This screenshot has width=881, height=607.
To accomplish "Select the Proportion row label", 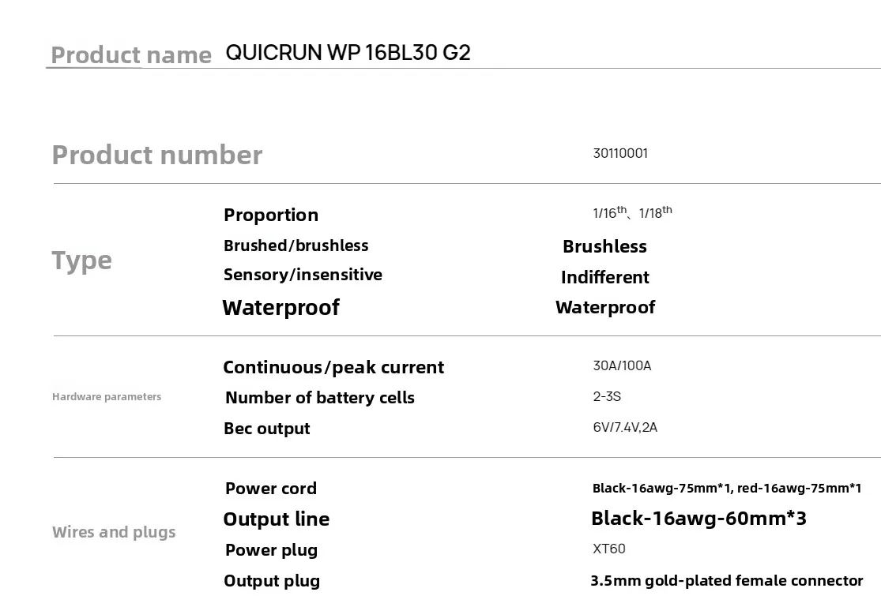I will (271, 215).
